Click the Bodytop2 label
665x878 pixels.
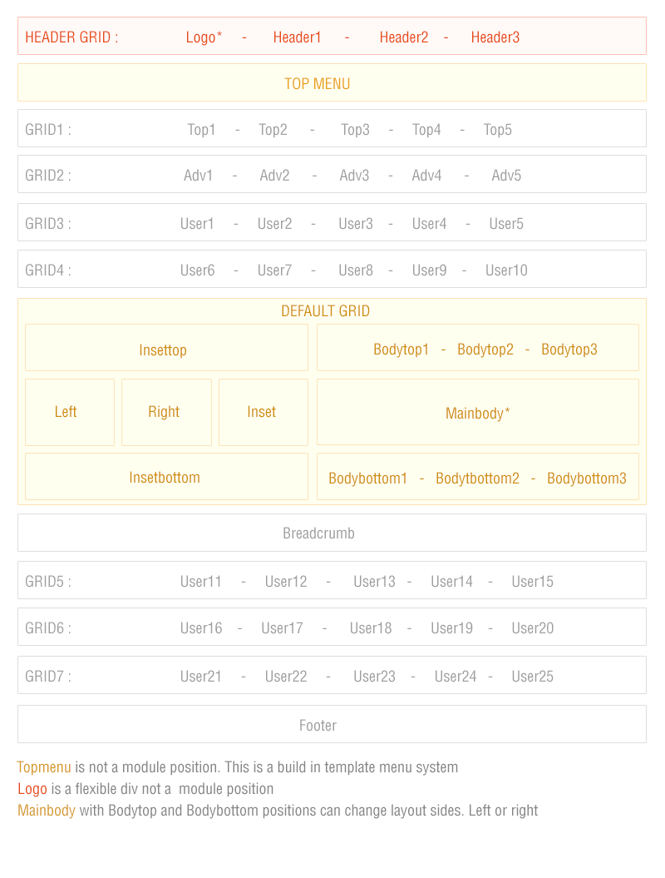(x=485, y=350)
